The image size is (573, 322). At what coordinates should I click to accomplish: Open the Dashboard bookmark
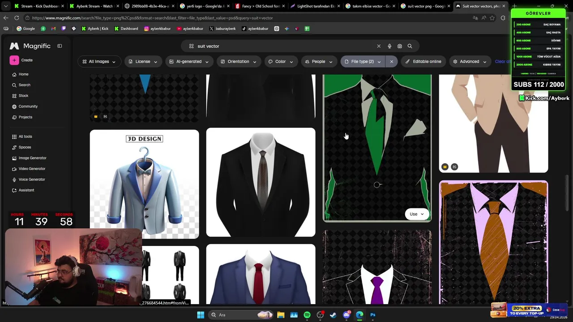click(126, 29)
